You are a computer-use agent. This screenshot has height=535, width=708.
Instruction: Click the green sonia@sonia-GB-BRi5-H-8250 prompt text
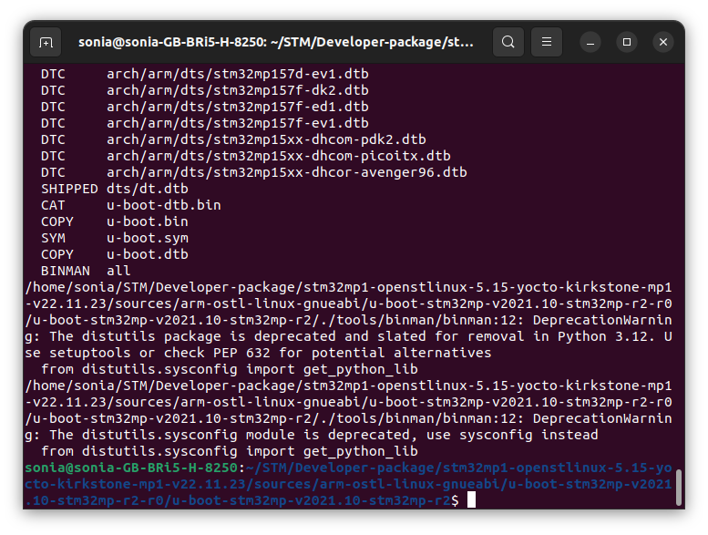(131, 468)
